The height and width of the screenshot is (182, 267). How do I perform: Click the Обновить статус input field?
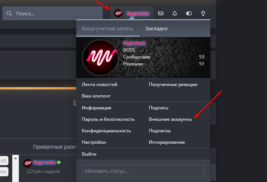[x=143, y=171]
